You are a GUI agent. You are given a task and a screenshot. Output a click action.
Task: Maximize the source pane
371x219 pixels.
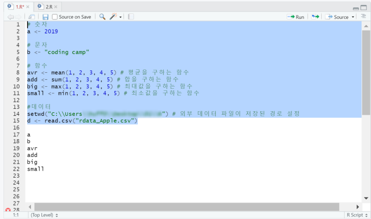pyautogui.click(x=364, y=7)
